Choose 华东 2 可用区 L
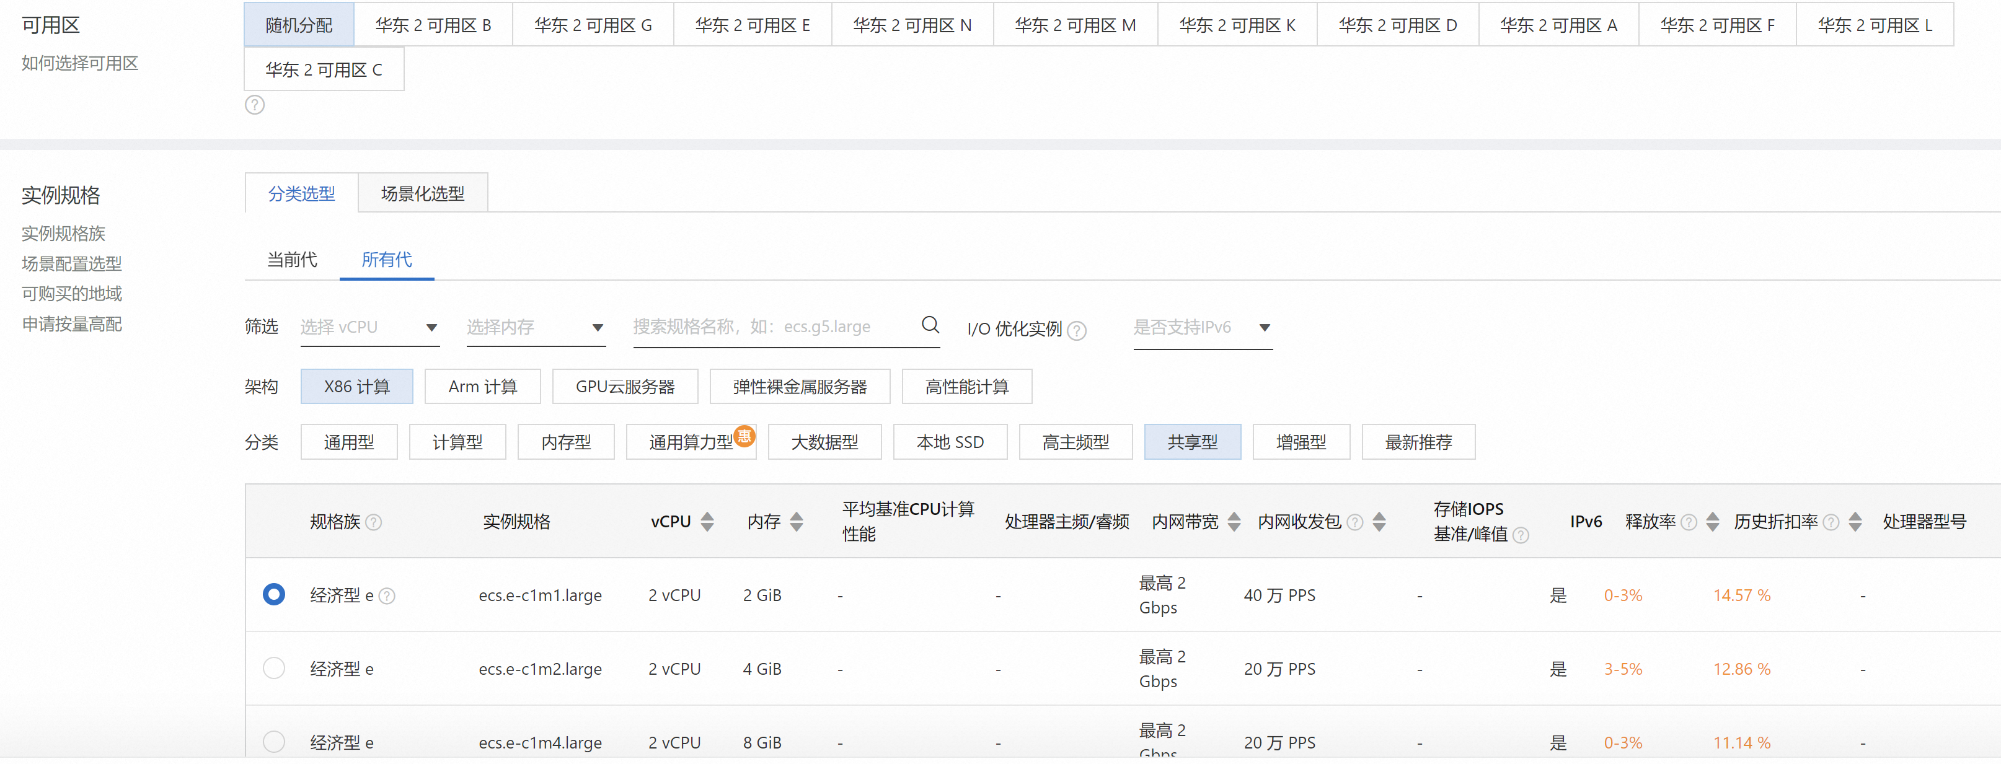2001x764 pixels. [x=1875, y=25]
